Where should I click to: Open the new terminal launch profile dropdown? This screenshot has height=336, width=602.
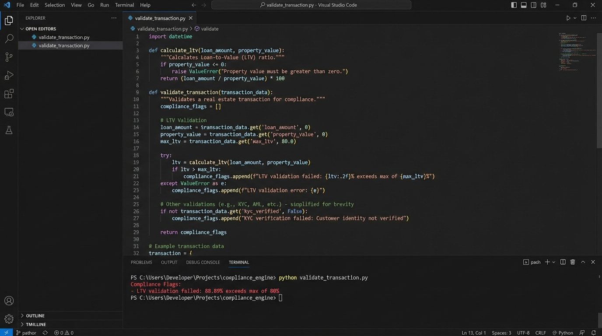tap(554, 262)
